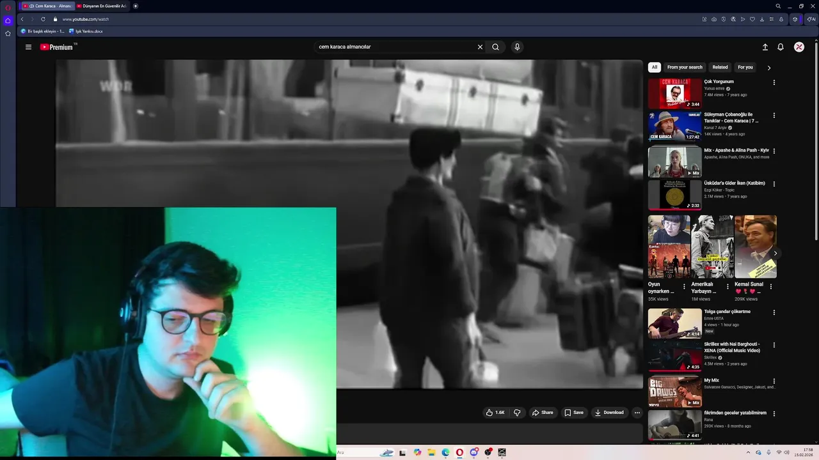Open File Explorer from the taskbar
Viewport: 819px width, 460px height.
(431, 452)
